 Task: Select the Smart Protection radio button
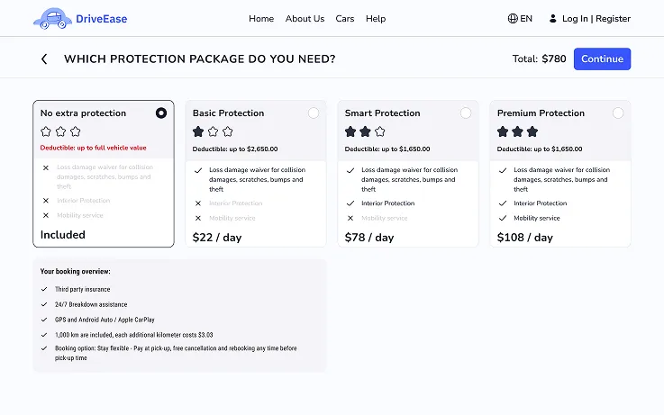tap(466, 113)
